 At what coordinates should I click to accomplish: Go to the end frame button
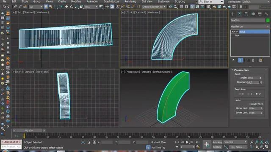pyautogui.click(x=198, y=142)
